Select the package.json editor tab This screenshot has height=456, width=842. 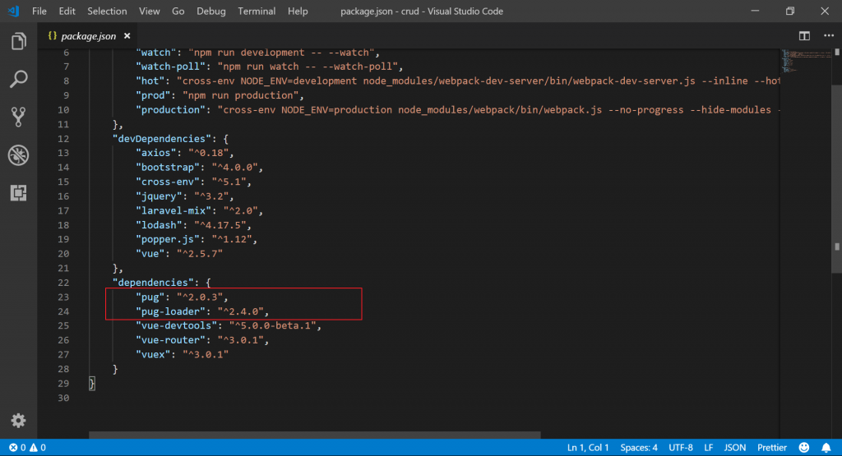click(x=89, y=36)
